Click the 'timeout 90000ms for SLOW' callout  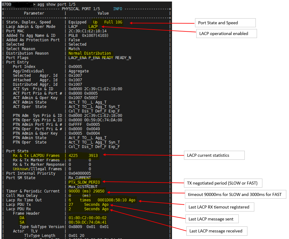pyautogui.click(x=235, y=194)
